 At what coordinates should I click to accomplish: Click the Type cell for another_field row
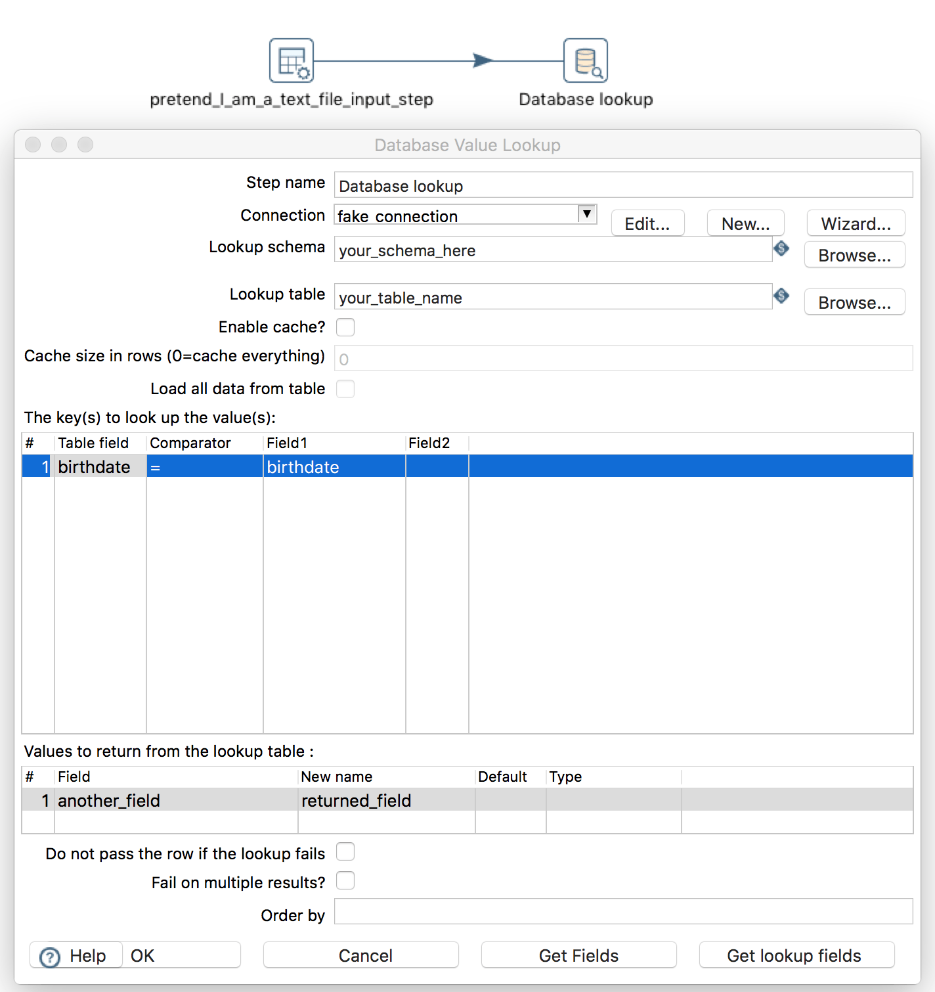click(x=613, y=800)
